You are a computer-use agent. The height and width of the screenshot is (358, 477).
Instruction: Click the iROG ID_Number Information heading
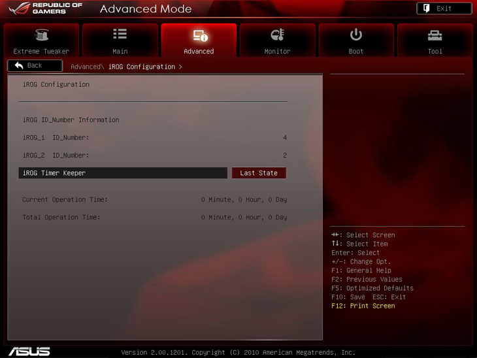pos(71,120)
